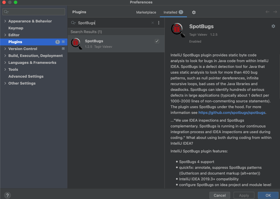
Task: Confirm preferences with the OK button
Action: click(x=268, y=195)
